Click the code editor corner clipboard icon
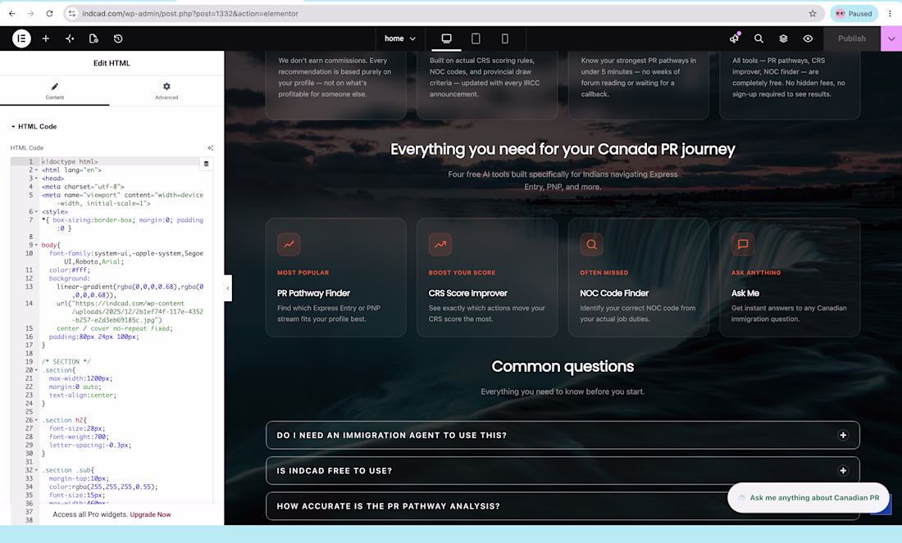The image size is (902, 543). pos(207,164)
